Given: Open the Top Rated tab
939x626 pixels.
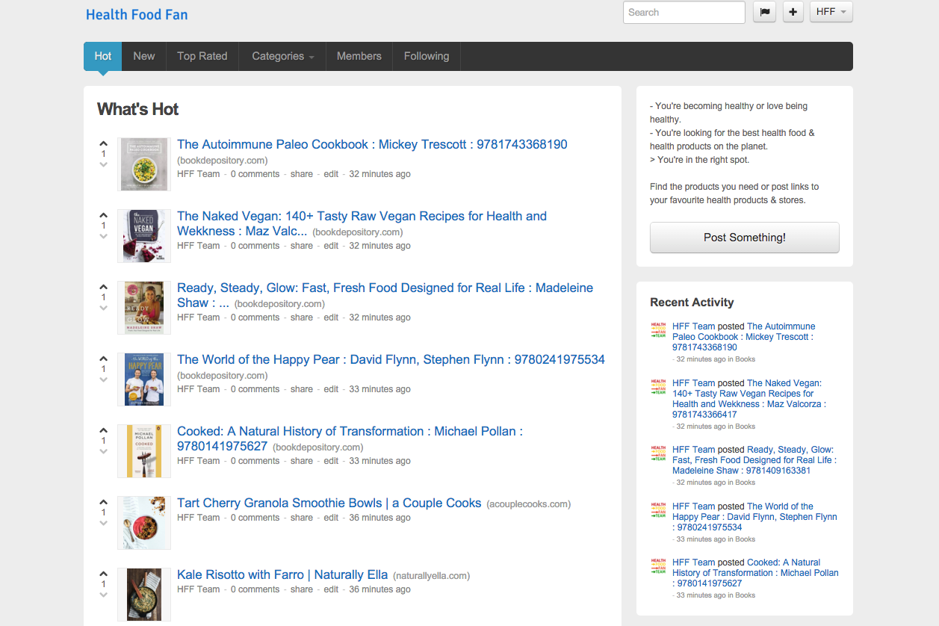Looking at the screenshot, I should pos(202,56).
